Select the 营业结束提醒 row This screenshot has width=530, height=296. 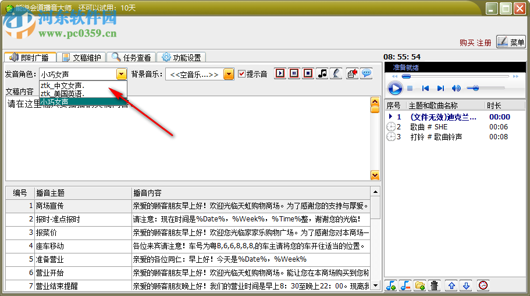[x=188, y=286]
